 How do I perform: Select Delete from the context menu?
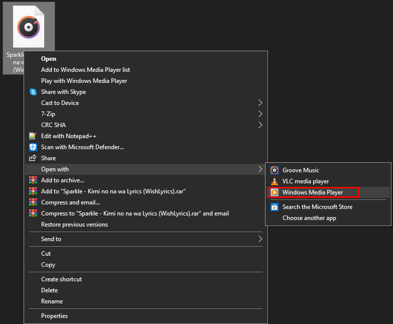[146, 290]
